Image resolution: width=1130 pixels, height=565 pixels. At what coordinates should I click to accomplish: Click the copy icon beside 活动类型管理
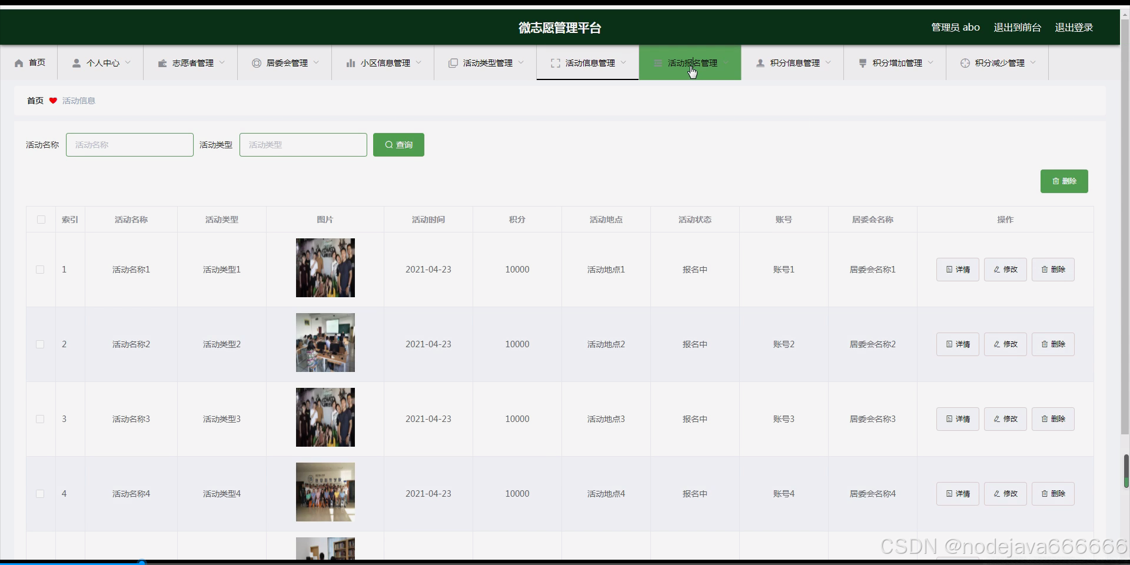tap(453, 63)
